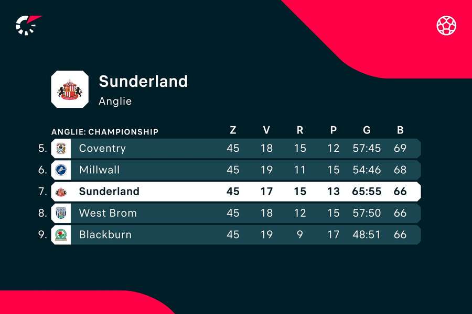Select the Blackburn team name
Viewport: 472px width, 314px height.
105,234
